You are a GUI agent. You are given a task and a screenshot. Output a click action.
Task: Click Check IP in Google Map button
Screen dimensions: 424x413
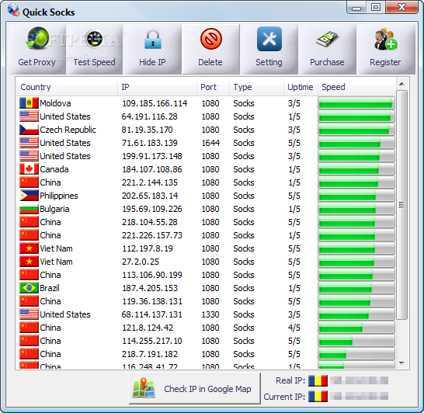[195, 388]
